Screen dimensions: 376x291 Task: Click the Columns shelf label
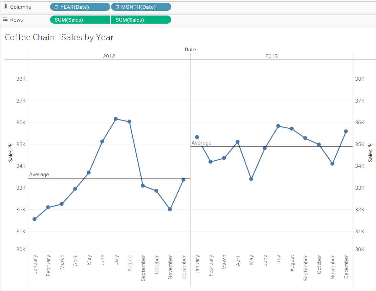[20, 7]
